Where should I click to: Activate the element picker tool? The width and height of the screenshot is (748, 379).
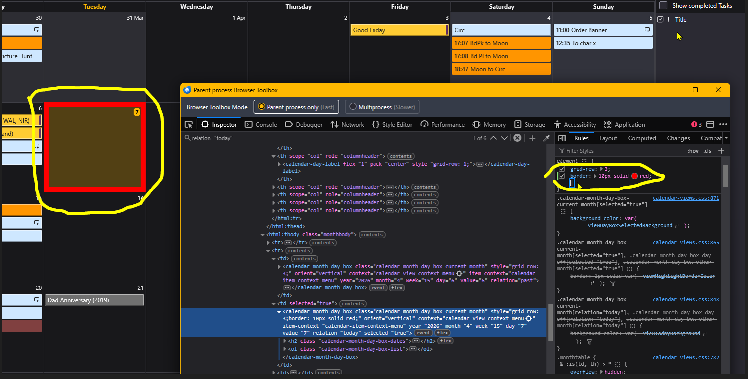tap(189, 125)
